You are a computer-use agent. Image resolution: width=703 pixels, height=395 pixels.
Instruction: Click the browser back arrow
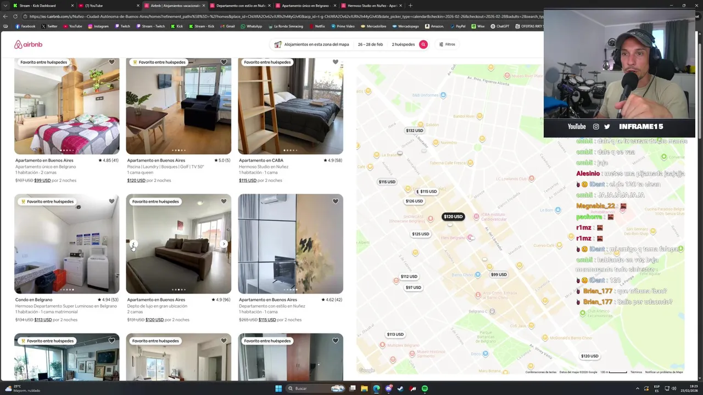pos(5,16)
